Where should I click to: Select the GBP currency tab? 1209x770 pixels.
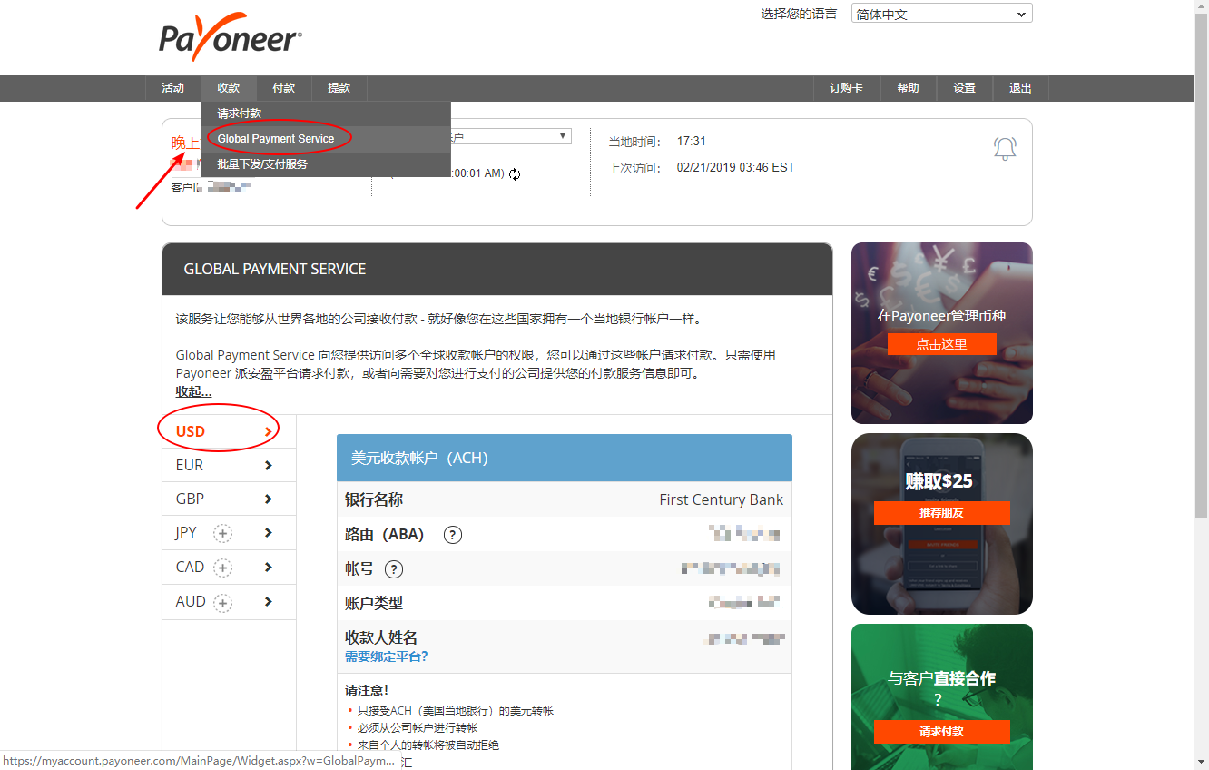tap(229, 499)
